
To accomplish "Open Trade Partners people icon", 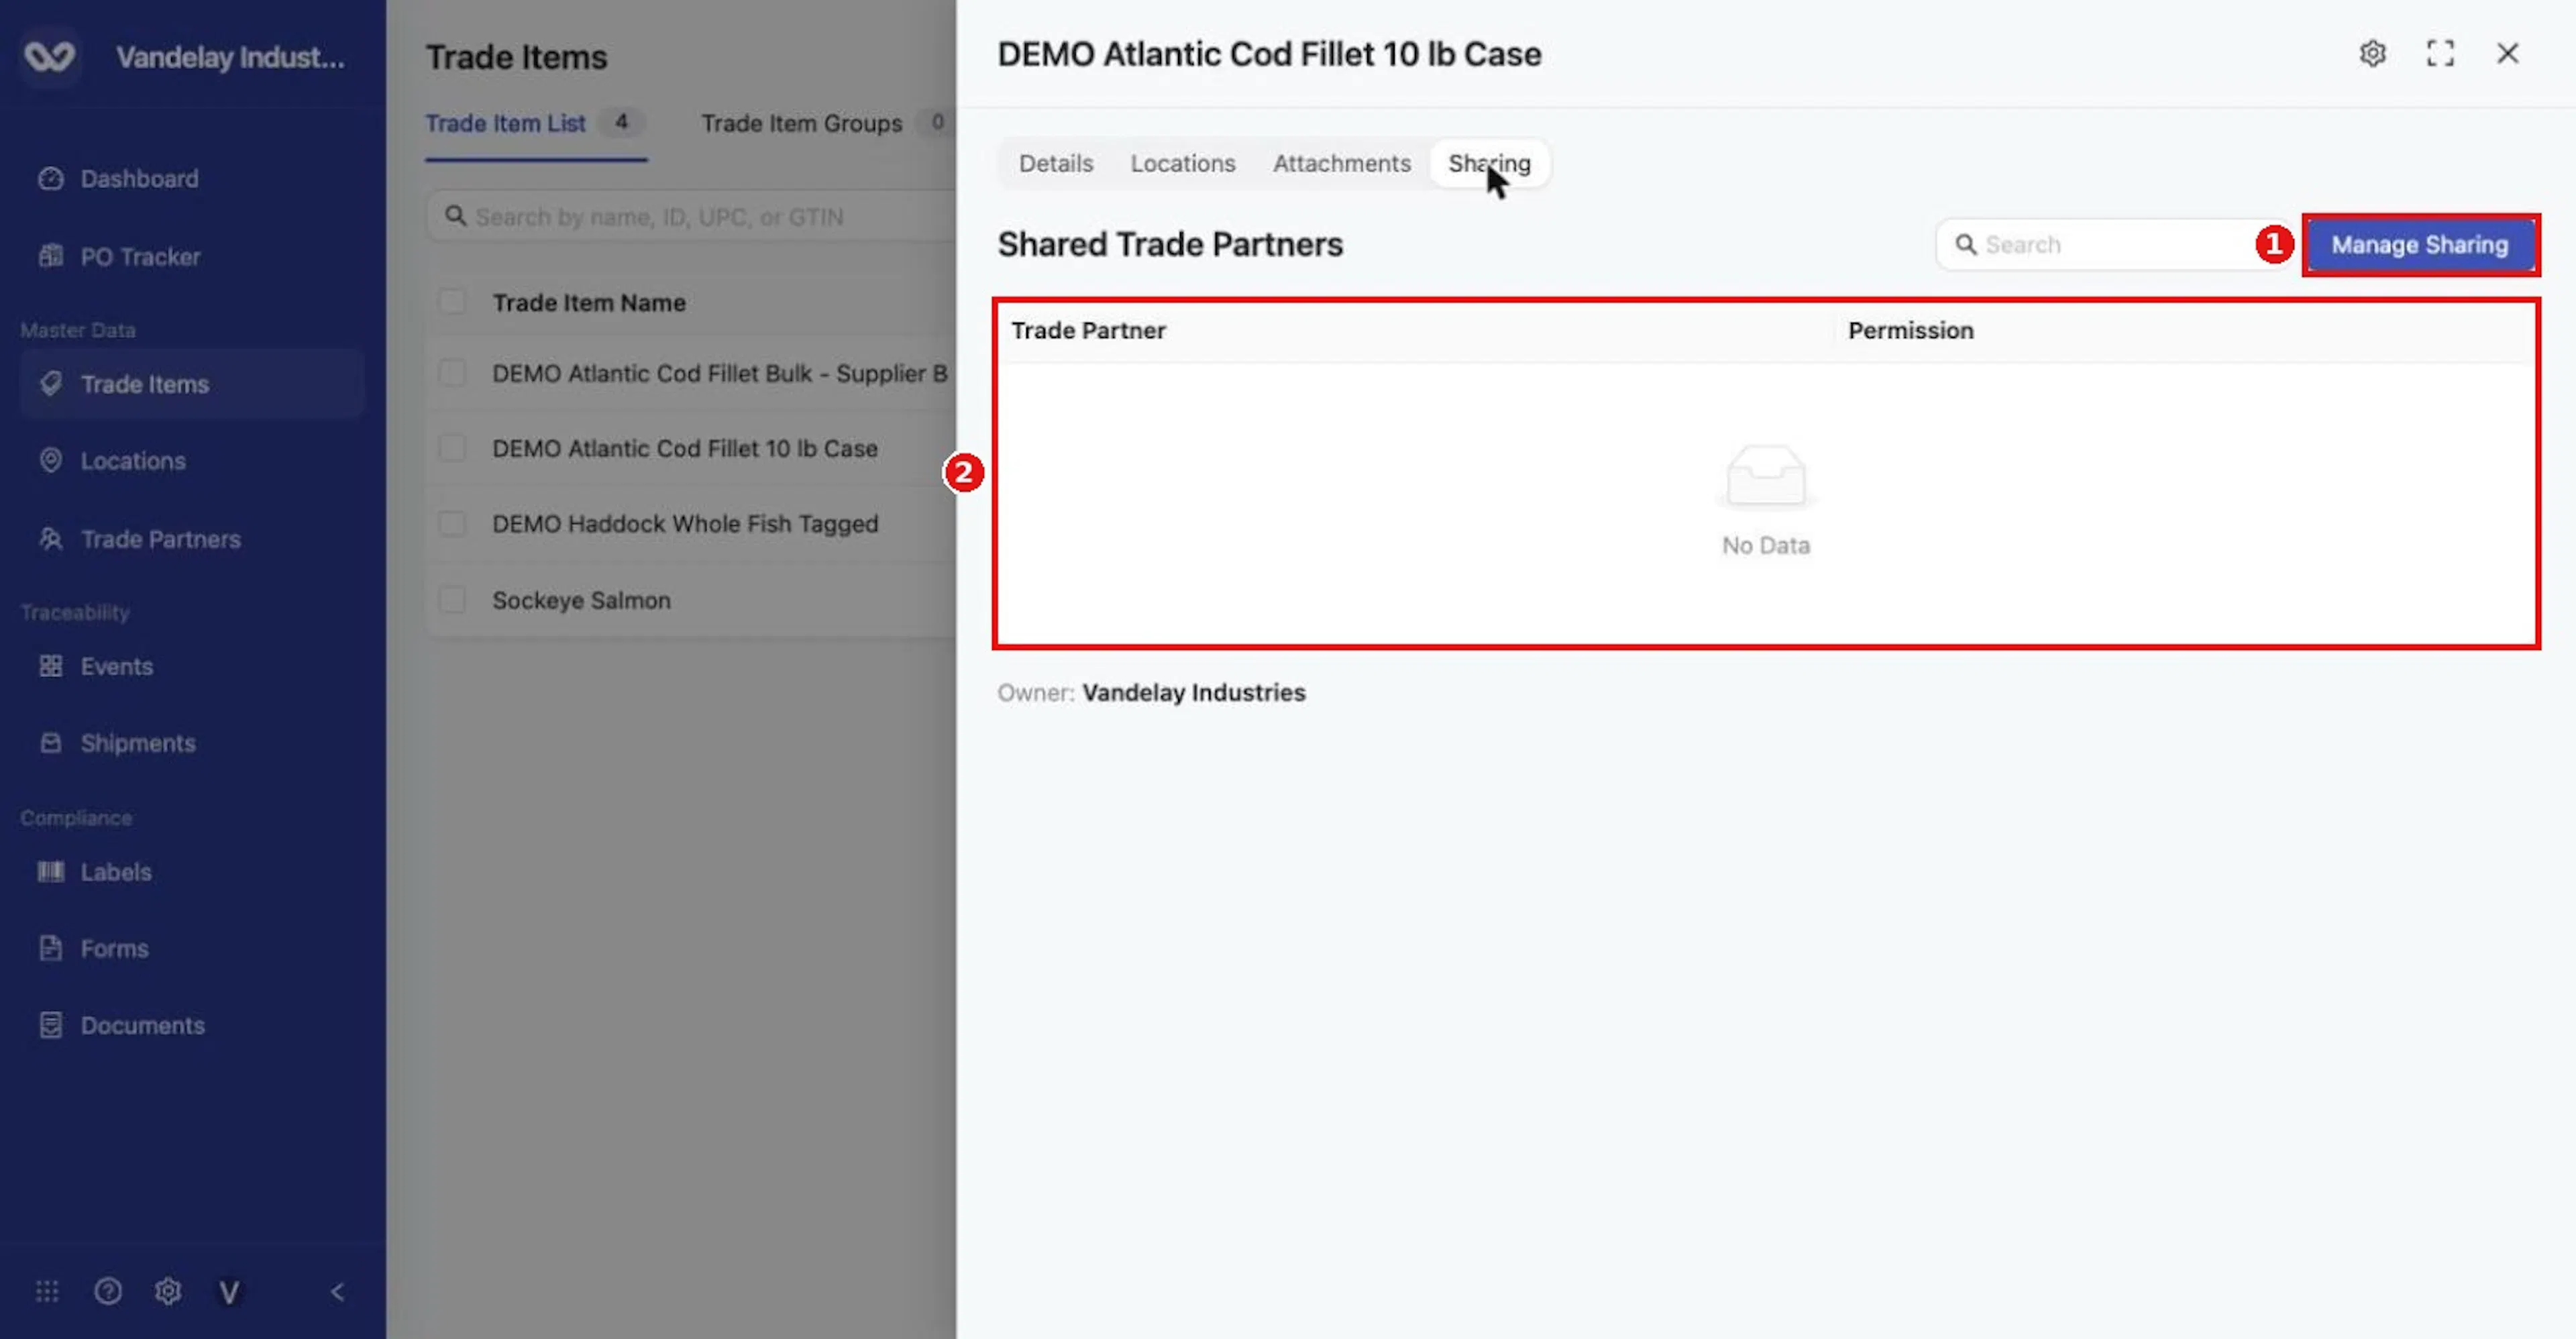I will pos(50,539).
